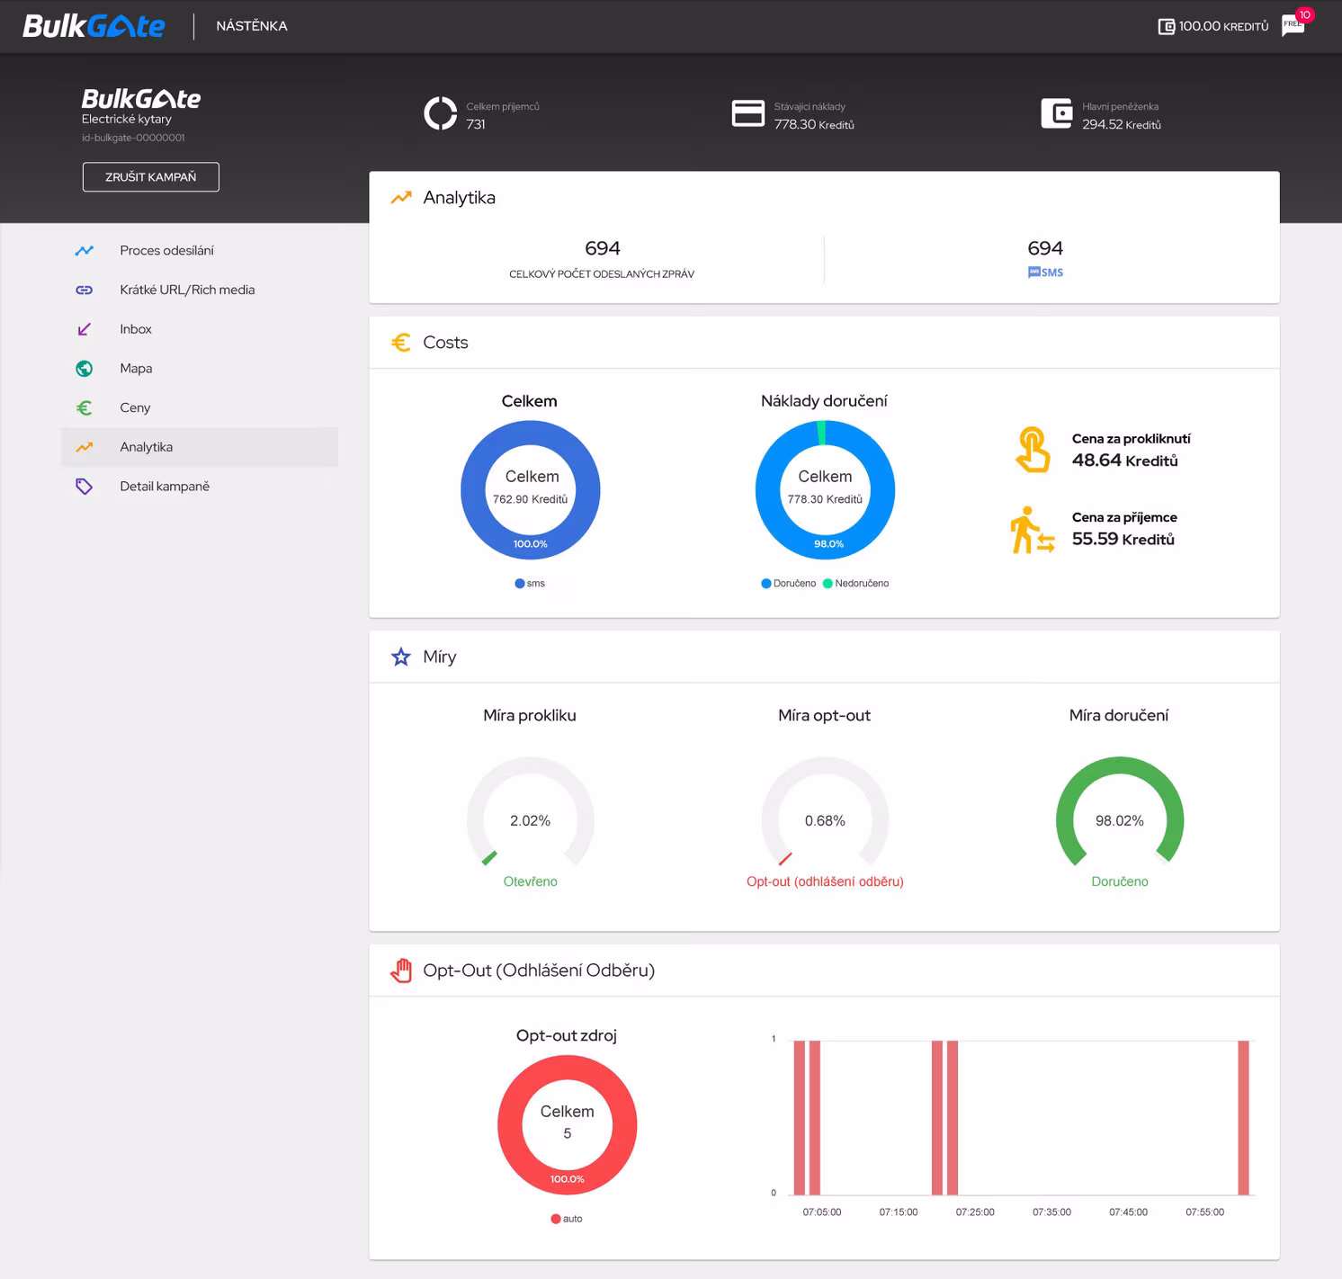Screen dimensions: 1342x1279
Task: Open the free notifications chat icon
Action: click(1293, 26)
